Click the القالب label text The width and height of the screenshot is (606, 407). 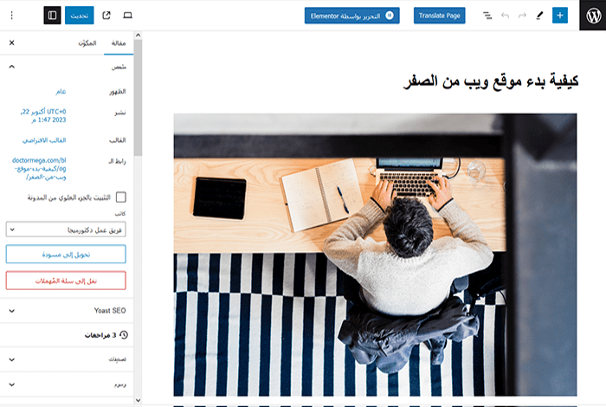tap(118, 140)
